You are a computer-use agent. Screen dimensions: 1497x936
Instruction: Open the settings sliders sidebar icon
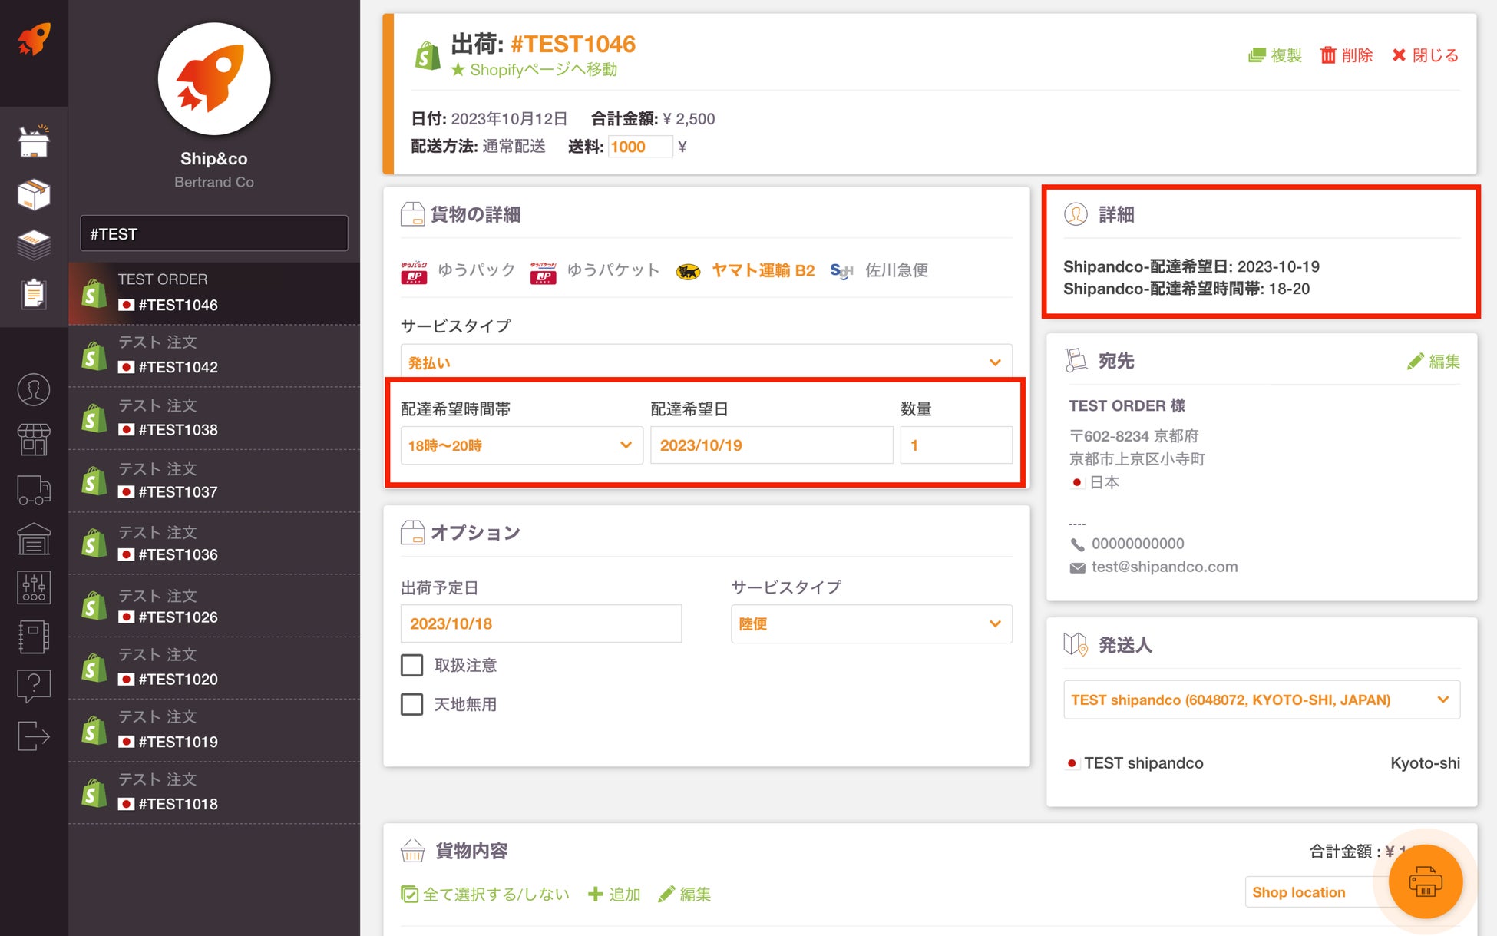pos(34,587)
